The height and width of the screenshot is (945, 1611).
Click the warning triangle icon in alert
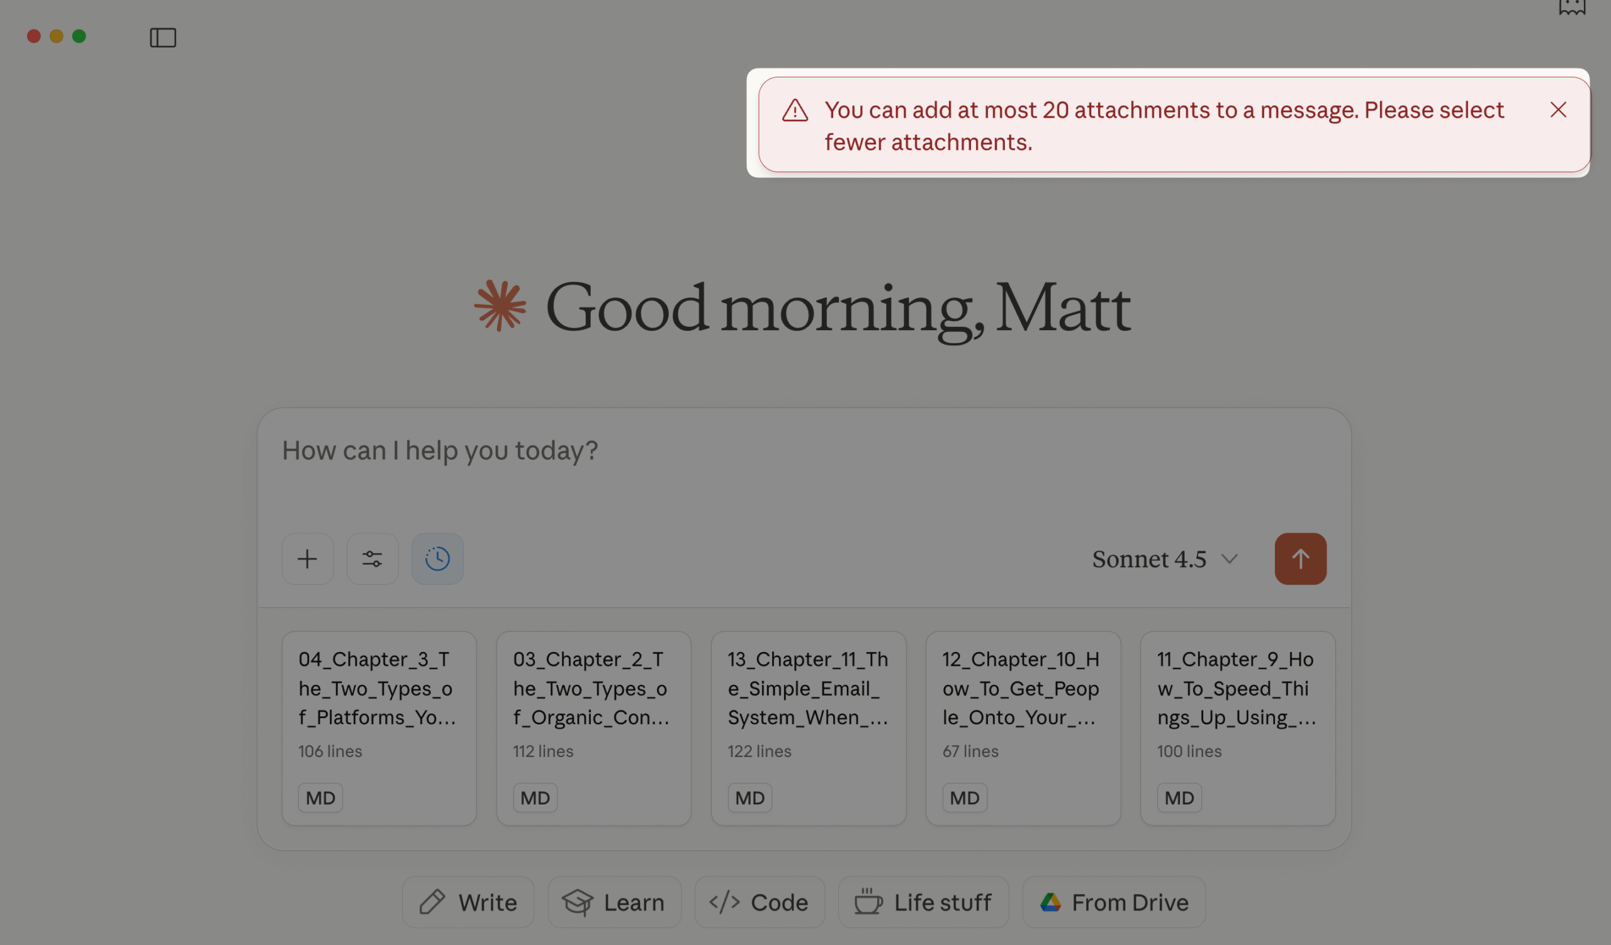click(x=795, y=111)
